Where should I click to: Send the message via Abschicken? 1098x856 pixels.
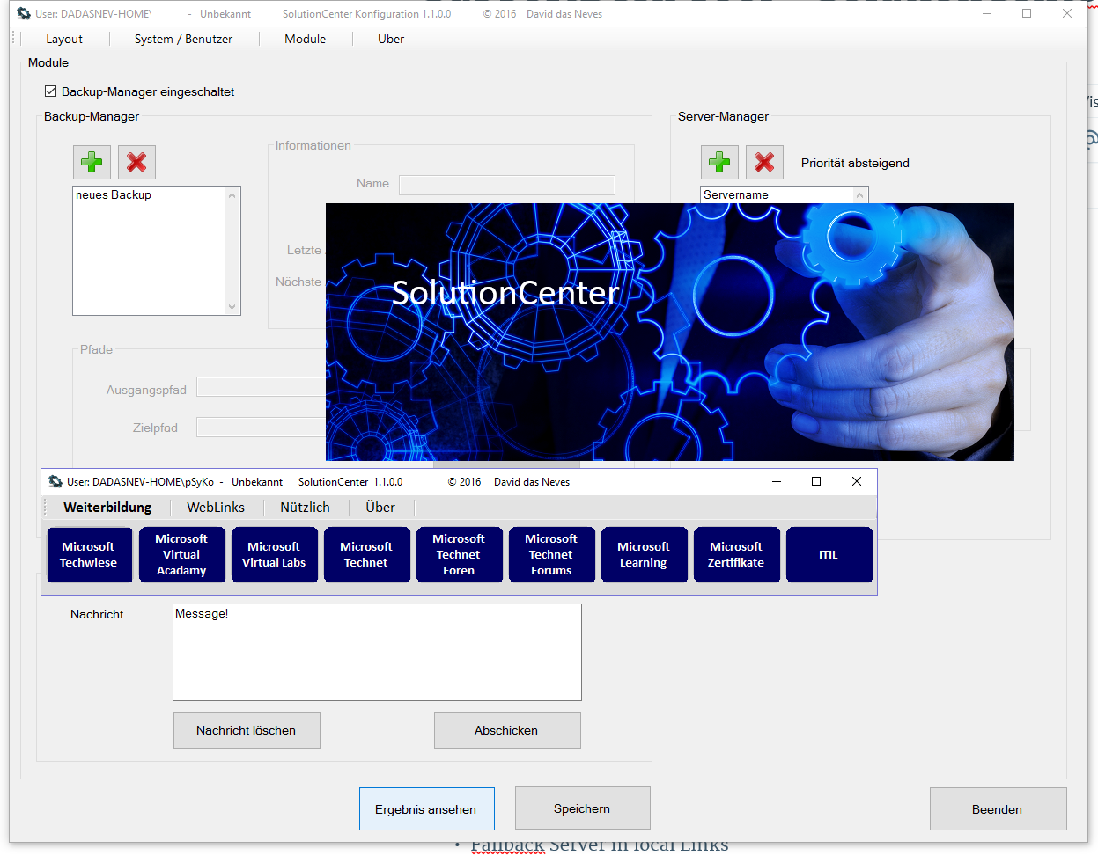507,729
